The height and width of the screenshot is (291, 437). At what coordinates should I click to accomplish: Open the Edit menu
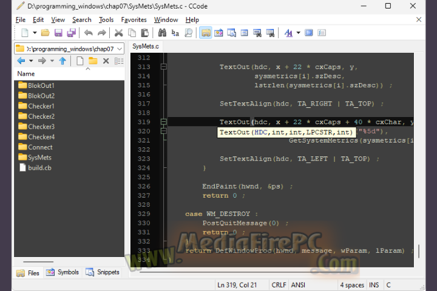pyautogui.click(x=38, y=20)
